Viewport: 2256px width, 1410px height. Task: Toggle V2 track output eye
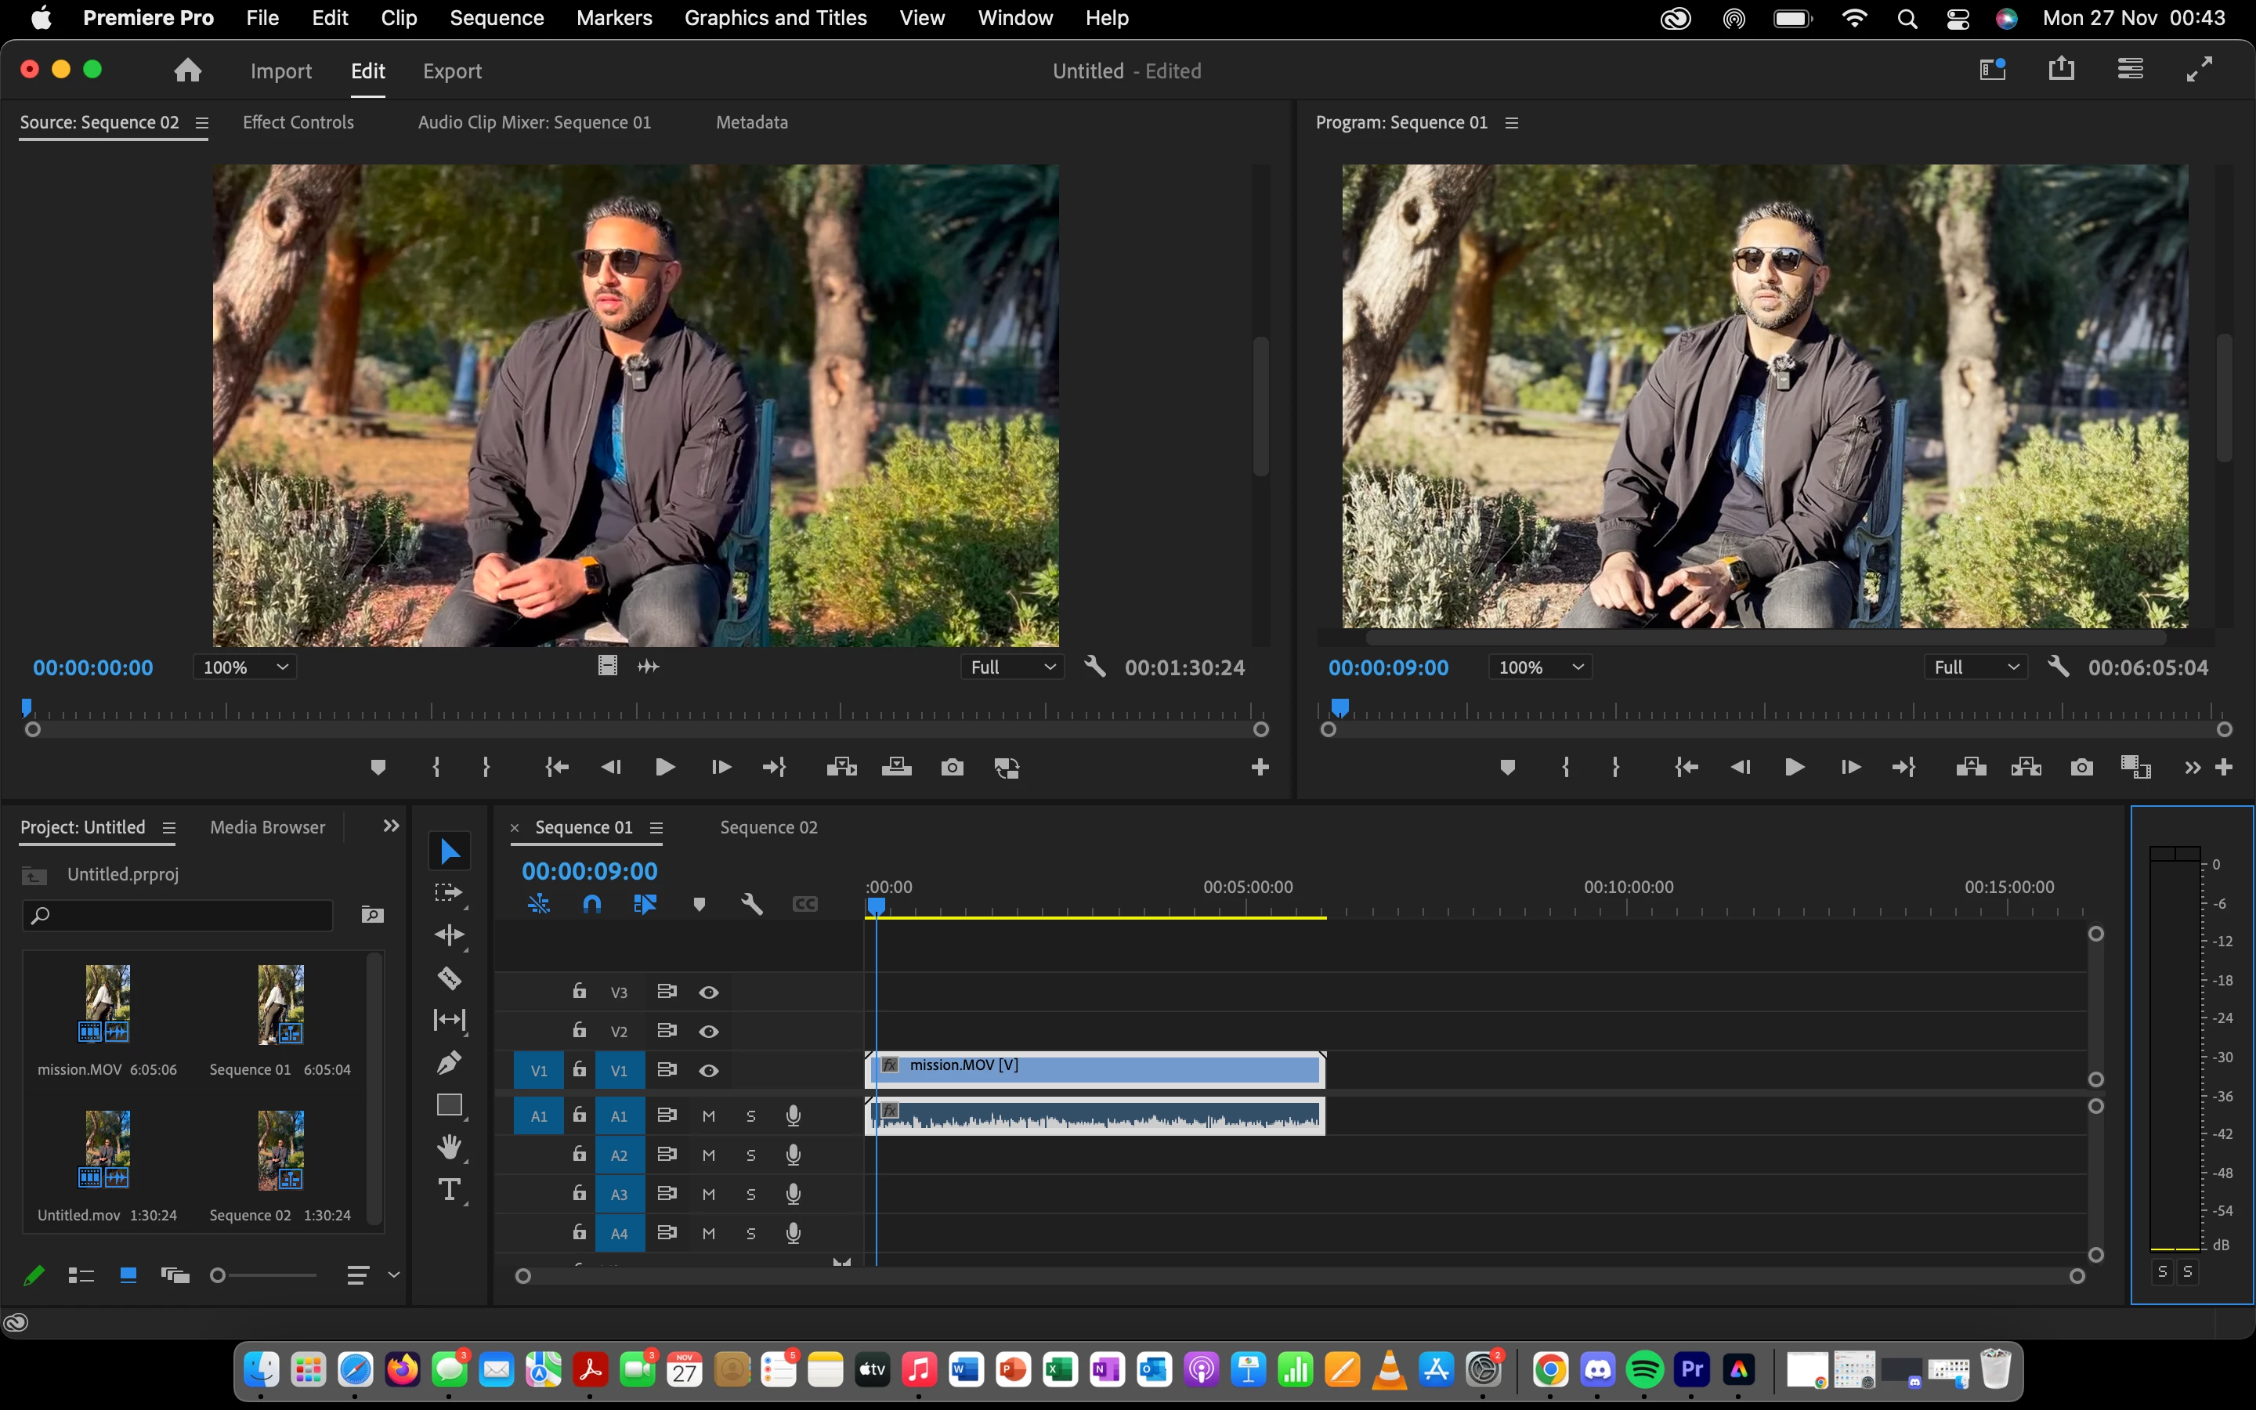[x=708, y=1032]
